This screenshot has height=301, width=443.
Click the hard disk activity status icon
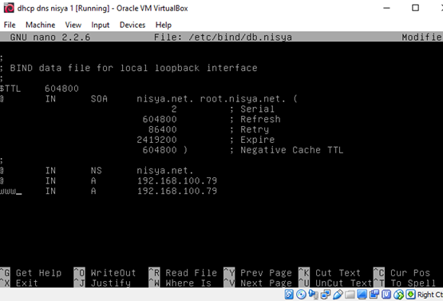pyautogui.click(x=289, y=295)
